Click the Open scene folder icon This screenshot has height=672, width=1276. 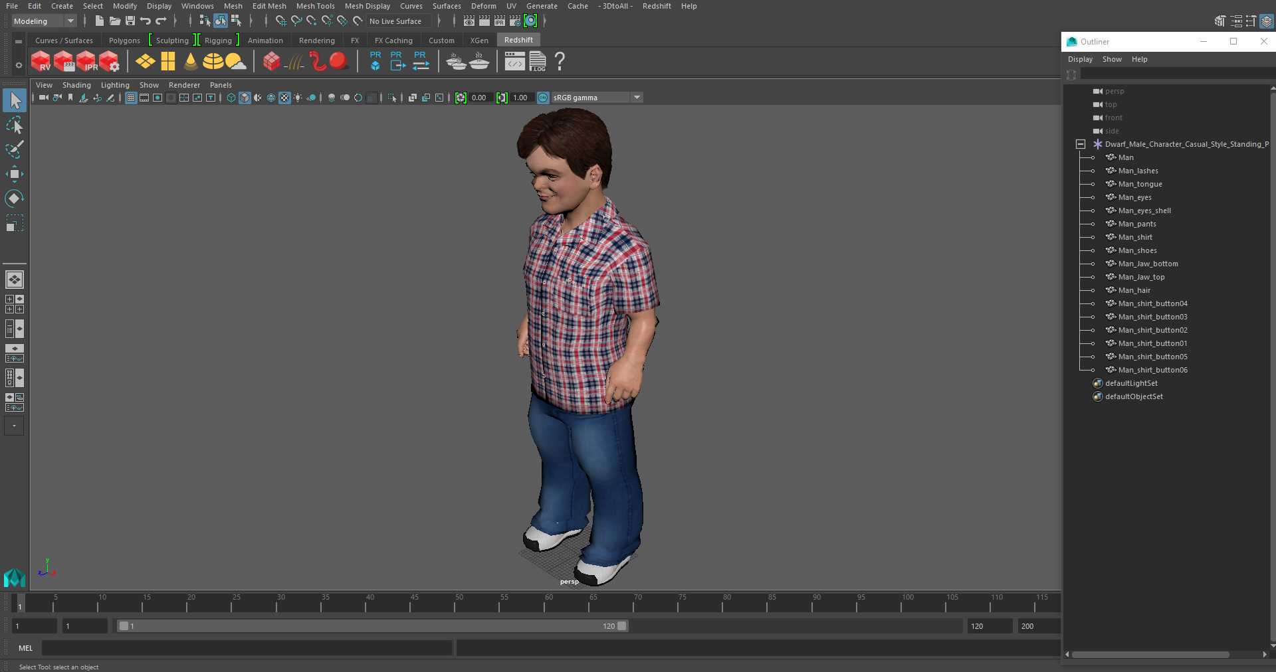[x=115, y=21]
